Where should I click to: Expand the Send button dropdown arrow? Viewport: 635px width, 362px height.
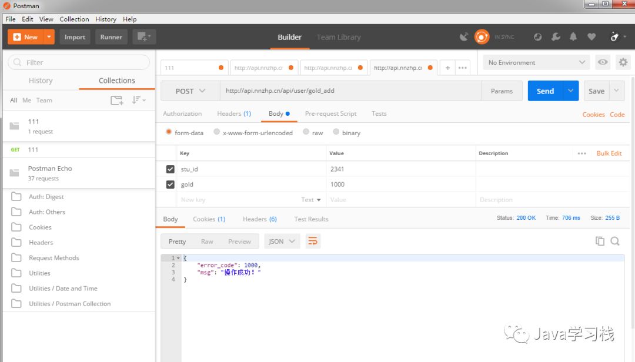click(570, 91)
